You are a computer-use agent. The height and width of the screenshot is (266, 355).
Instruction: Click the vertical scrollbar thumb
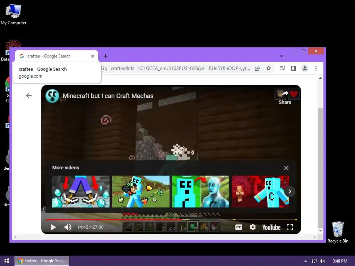320,168
